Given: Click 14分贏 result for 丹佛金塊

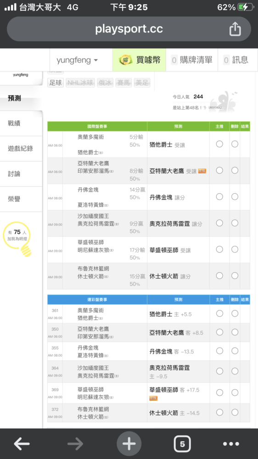Looking at the screenshot, I should coord(137,190).
